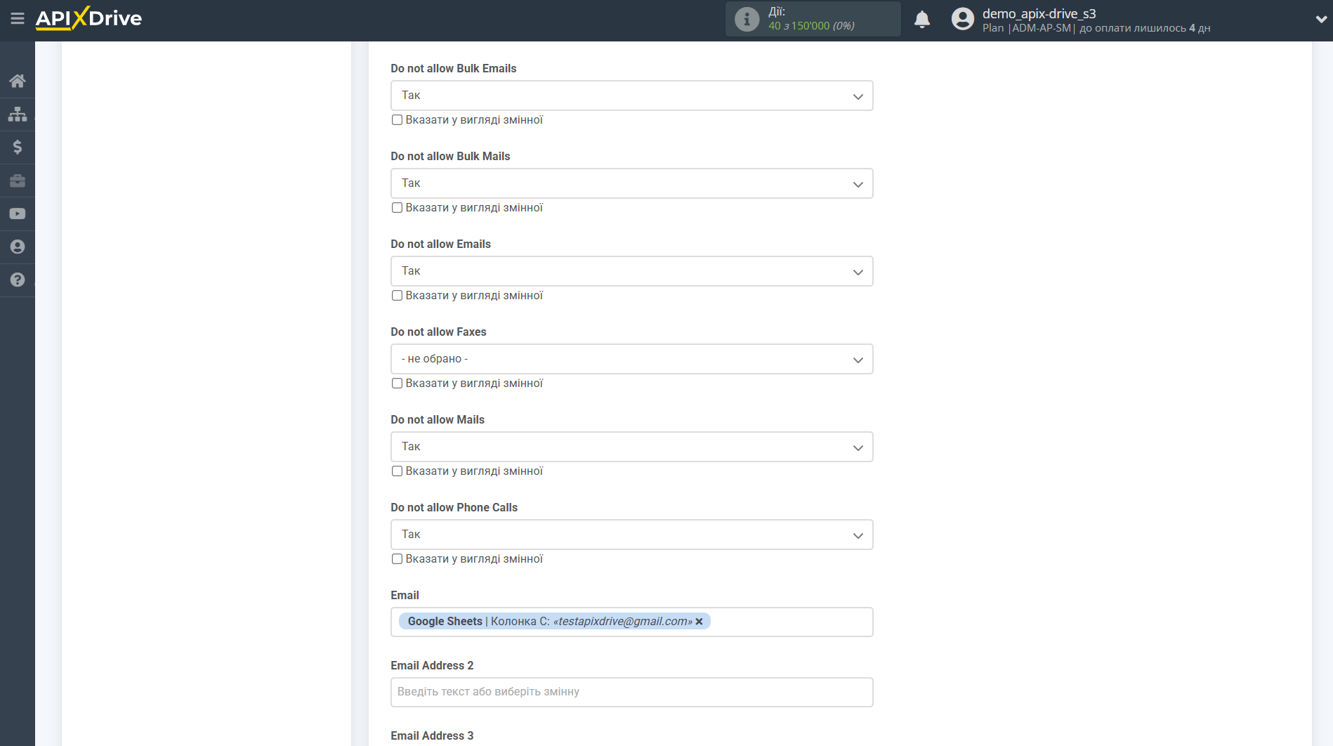The width and height of the screenshot is (1333, 746).
Task: Open the Do not allow Bulk Emails dropdown
Action: click(x=631, y=96)
